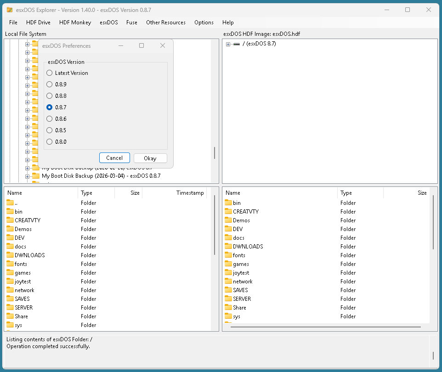Select the docs folder icon in HDF image list
Screen dimensions: 442x372
[228, 237]
